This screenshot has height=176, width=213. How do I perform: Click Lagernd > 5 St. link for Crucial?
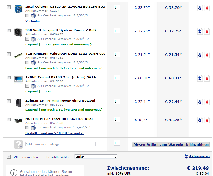(39, 92)
